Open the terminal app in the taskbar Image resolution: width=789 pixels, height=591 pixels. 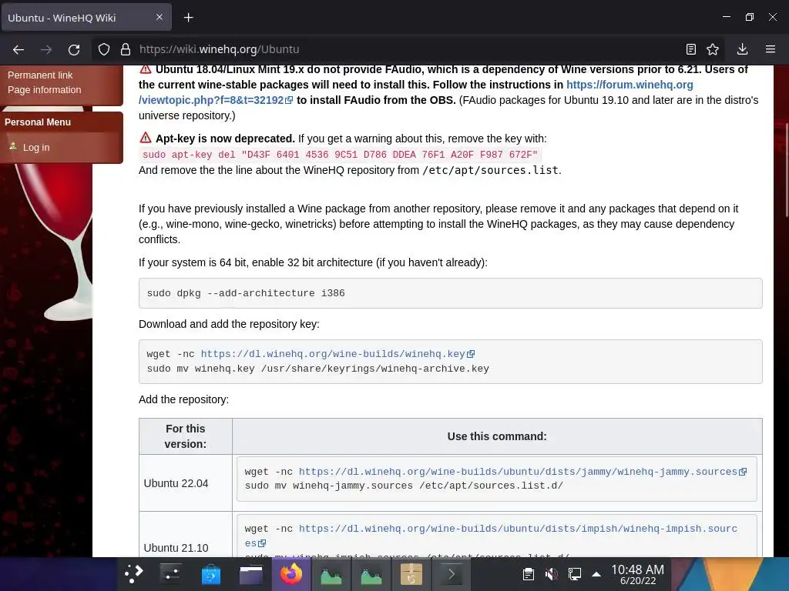pyautogui.click(x=452, y=574)
